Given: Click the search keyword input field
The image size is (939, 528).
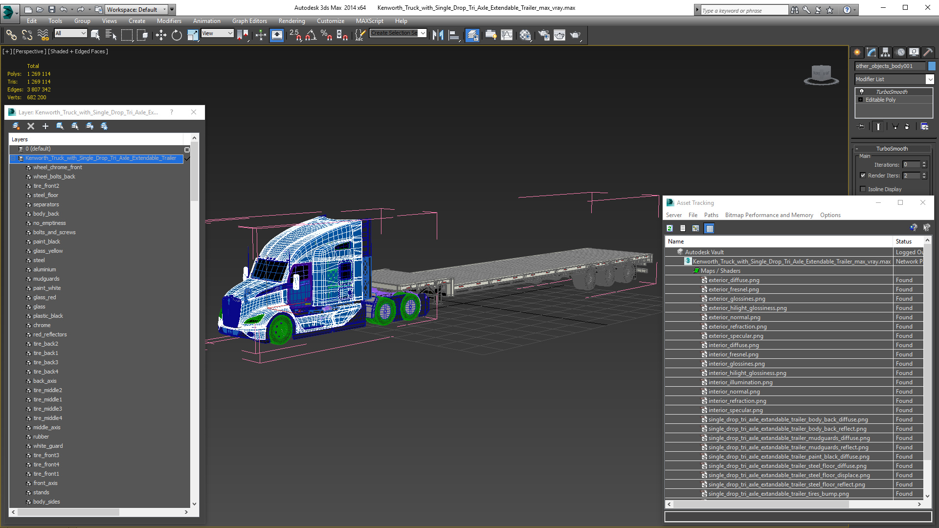Looking at the screenshot, I should coord(743,10).
